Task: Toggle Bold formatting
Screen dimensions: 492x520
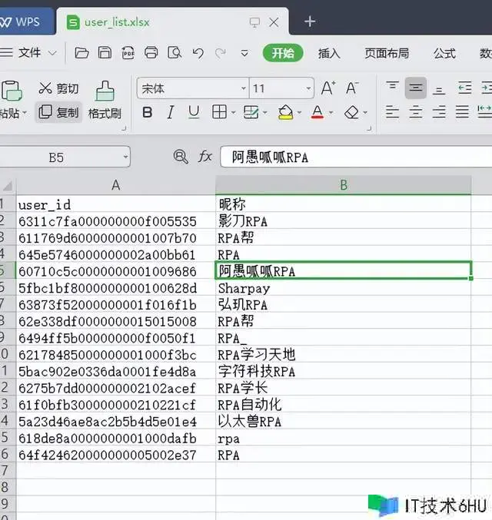Action: coord(148,113)
